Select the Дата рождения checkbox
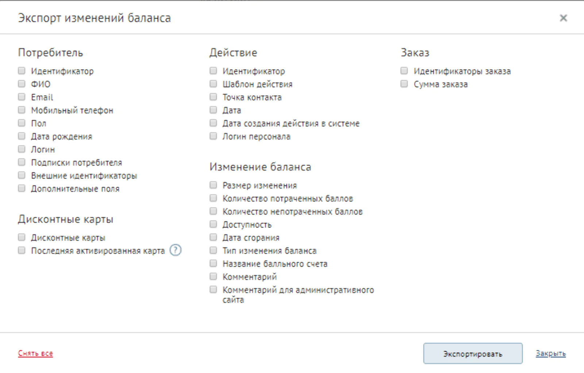This screenshot has height=373, width=584. 22,136
